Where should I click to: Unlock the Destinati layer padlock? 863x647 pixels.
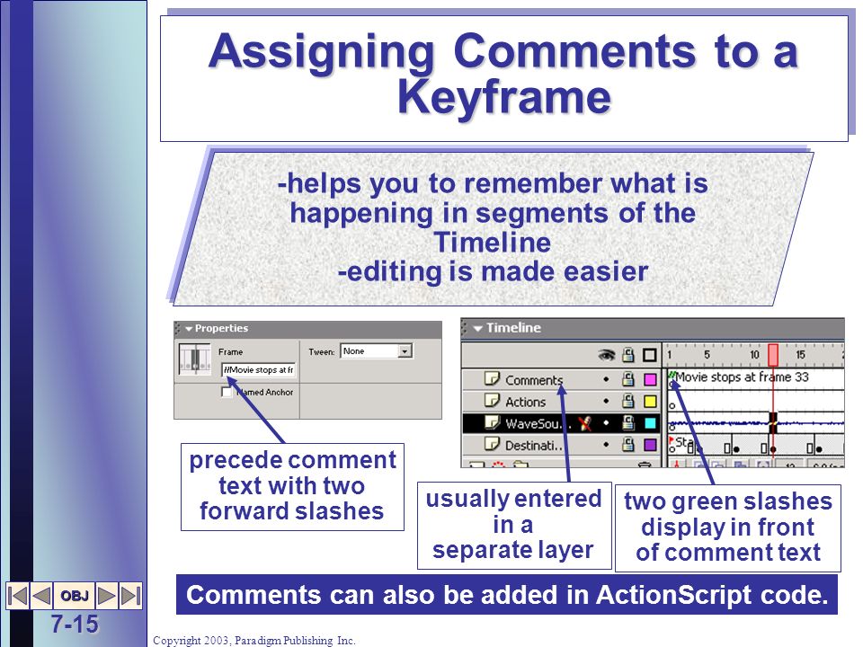point(628,444)
